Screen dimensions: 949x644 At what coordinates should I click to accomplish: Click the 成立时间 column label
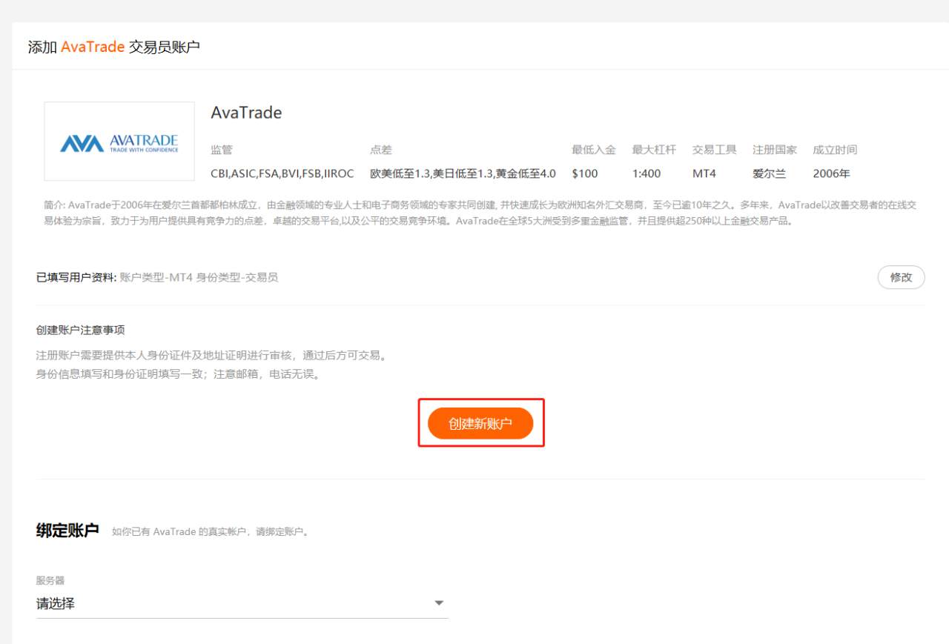(835, 150)
